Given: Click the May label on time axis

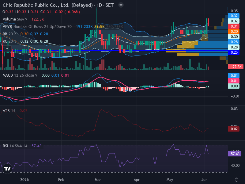Looking at the screenshot, I should click(x=170, y=180).
